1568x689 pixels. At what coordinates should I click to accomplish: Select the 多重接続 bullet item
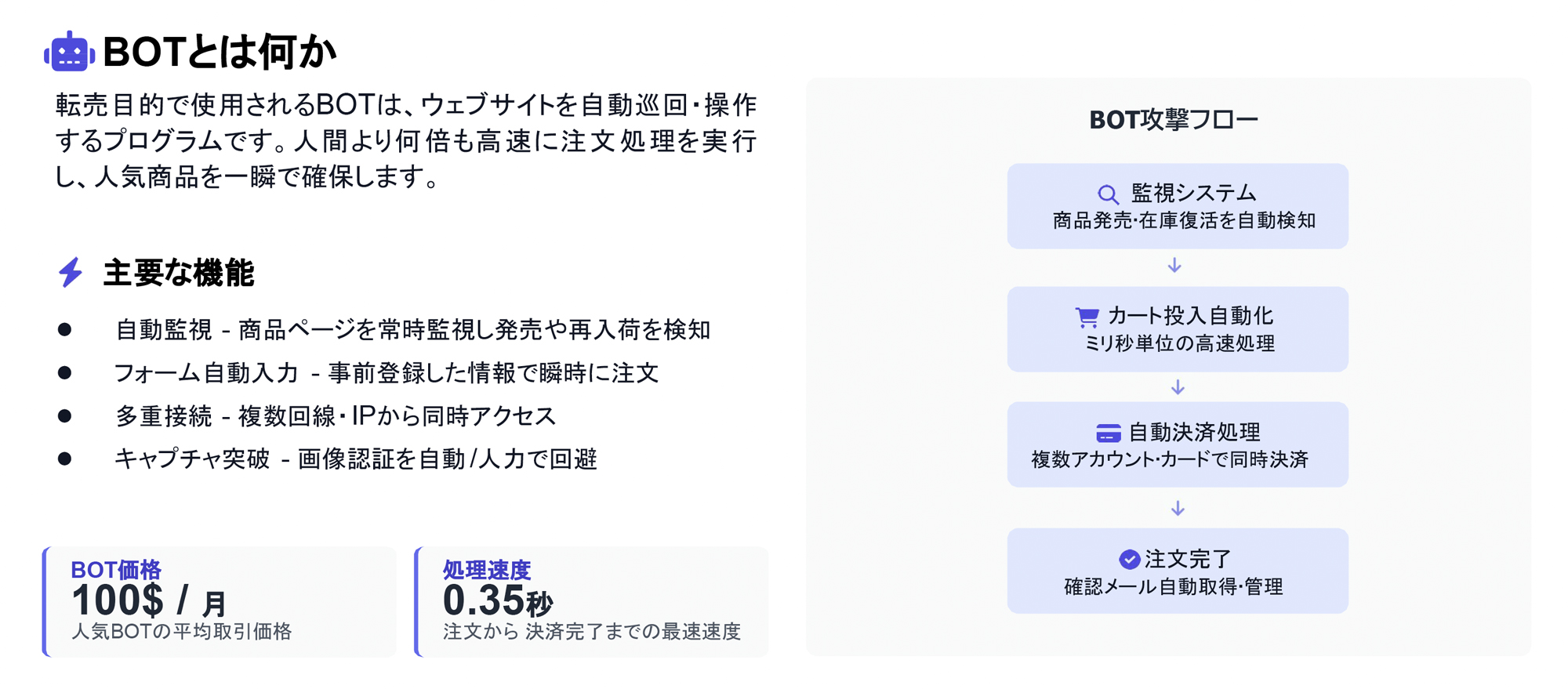(x=336, y=416)
